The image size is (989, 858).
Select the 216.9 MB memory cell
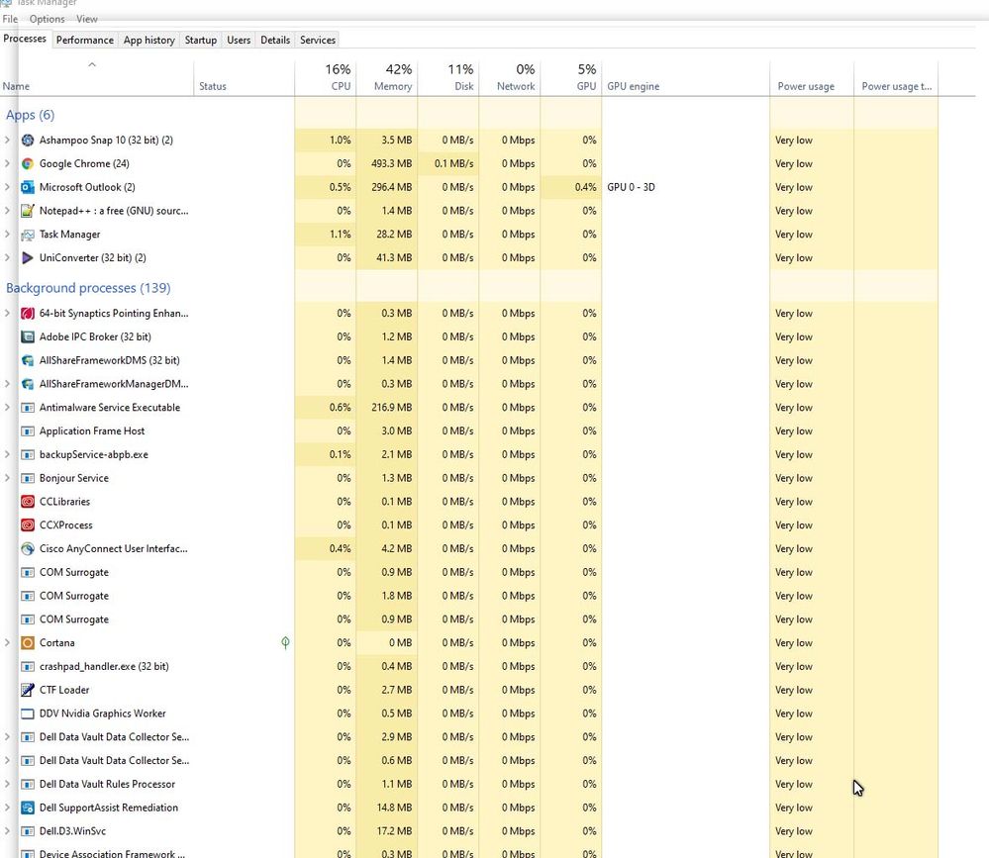click(x=387, y=408)
